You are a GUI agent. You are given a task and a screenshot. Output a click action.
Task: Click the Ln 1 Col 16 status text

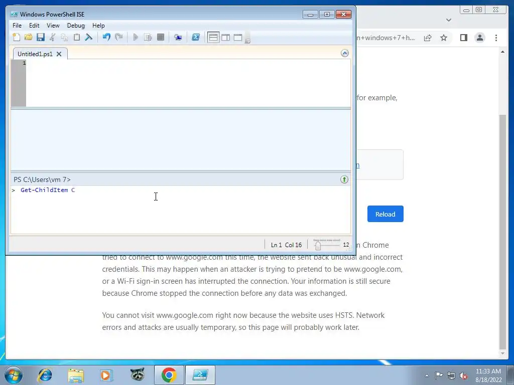(286, 245)
